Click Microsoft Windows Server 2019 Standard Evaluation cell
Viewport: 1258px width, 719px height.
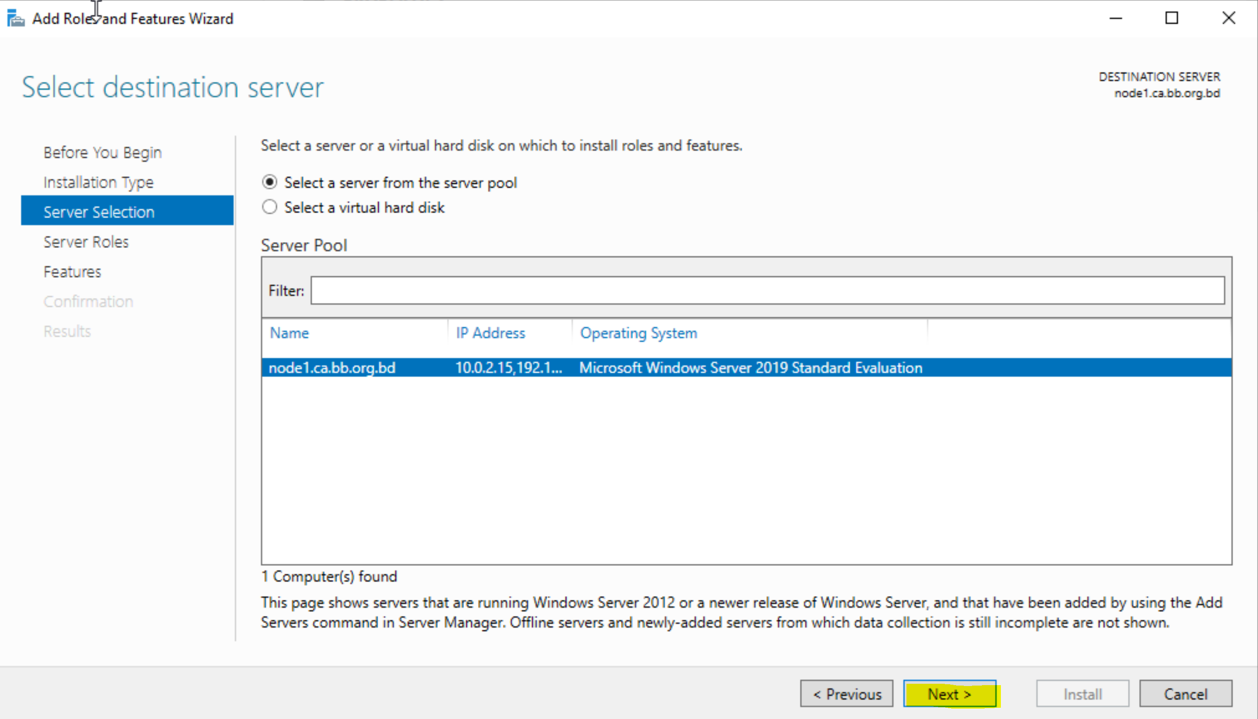751,368
